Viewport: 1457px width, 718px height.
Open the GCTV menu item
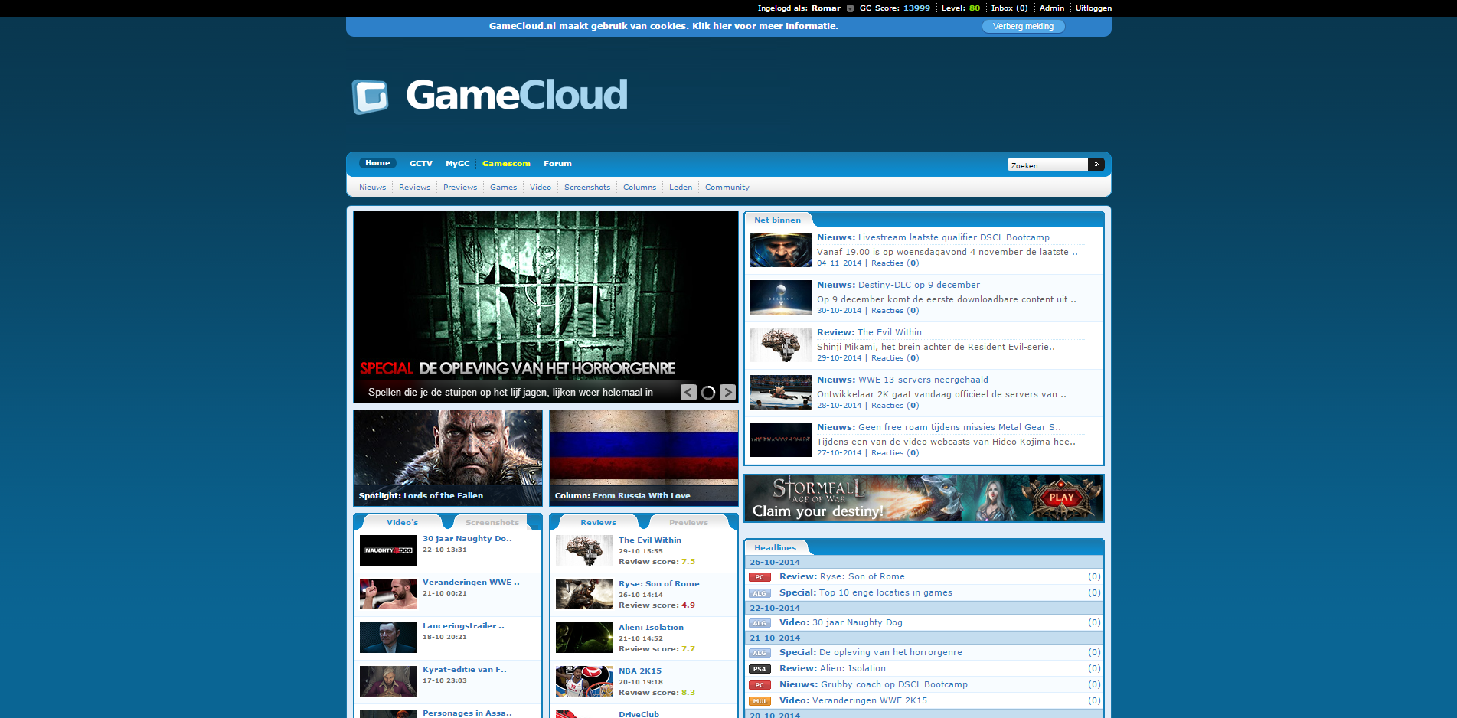420,163
